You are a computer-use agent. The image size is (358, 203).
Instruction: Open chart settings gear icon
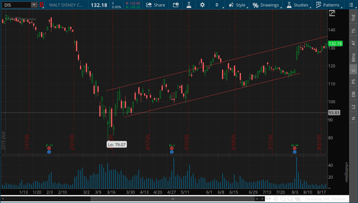[x=202, y=5]
